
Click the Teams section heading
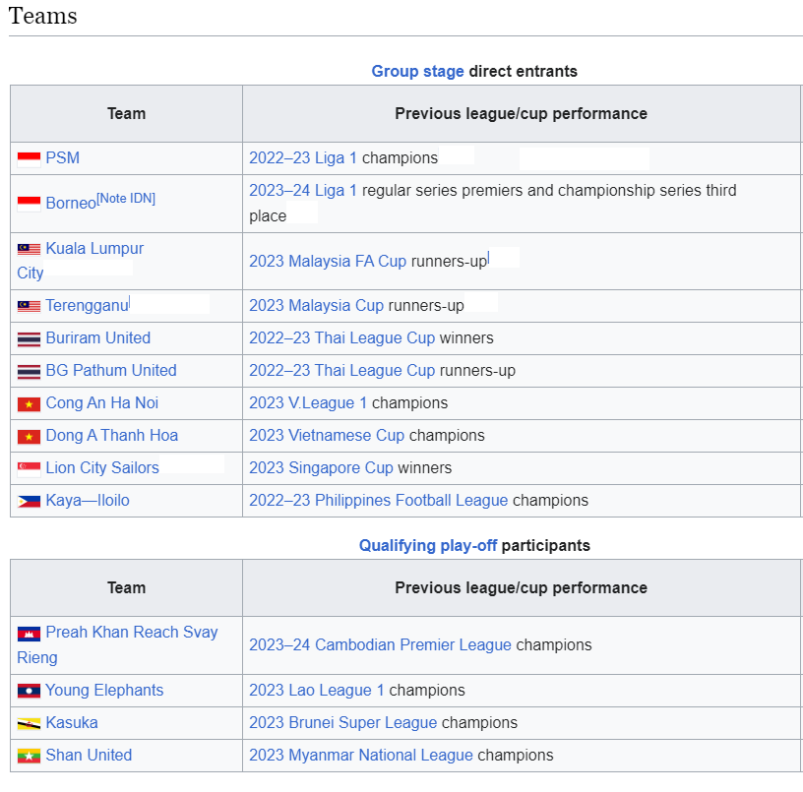(x=42, y=16)
